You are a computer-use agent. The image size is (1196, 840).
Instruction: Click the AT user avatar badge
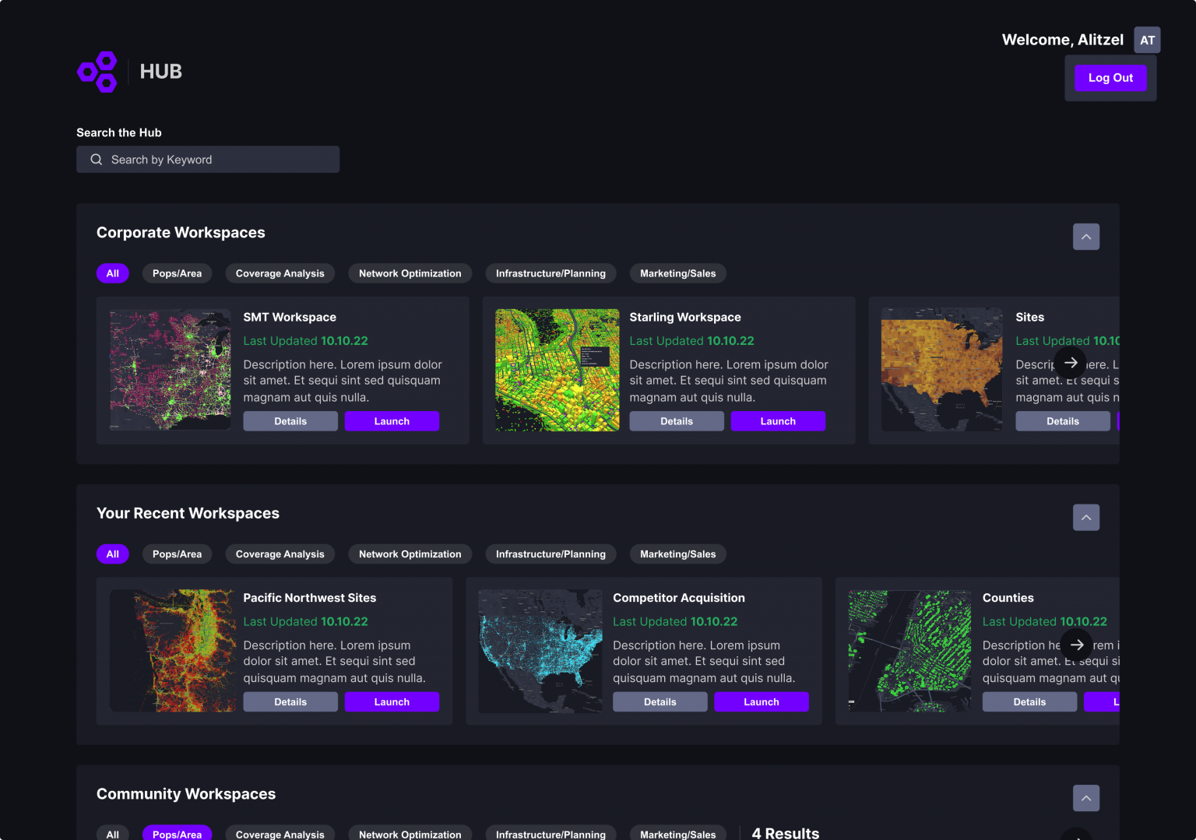[x=1147, y=40]
